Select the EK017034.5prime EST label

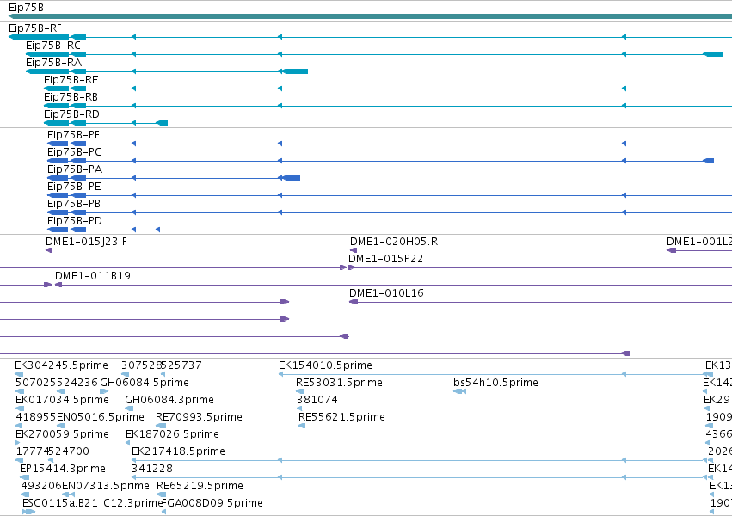coord(62,400)
